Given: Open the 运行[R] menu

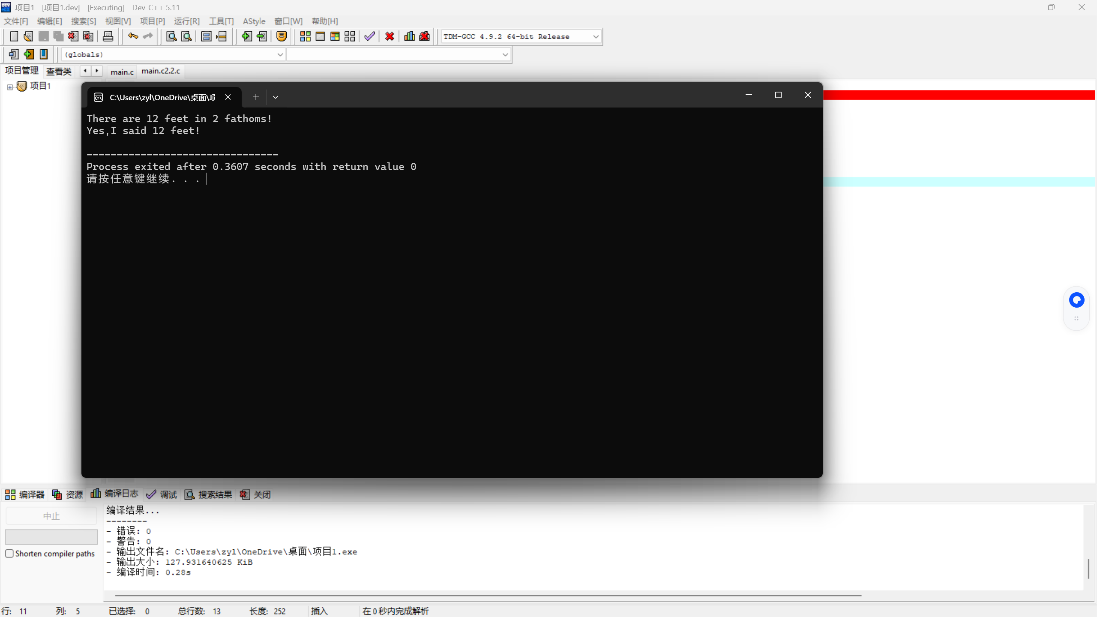Looking at the screenshot, I should (x=187, y=21).
